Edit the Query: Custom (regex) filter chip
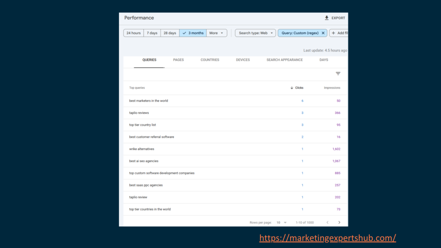This screenshot has height=248, width=441. click(300, 33)
